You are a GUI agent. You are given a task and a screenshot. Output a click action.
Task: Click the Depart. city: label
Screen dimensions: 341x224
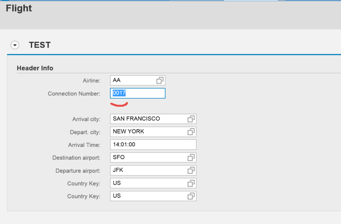(85, 132)
